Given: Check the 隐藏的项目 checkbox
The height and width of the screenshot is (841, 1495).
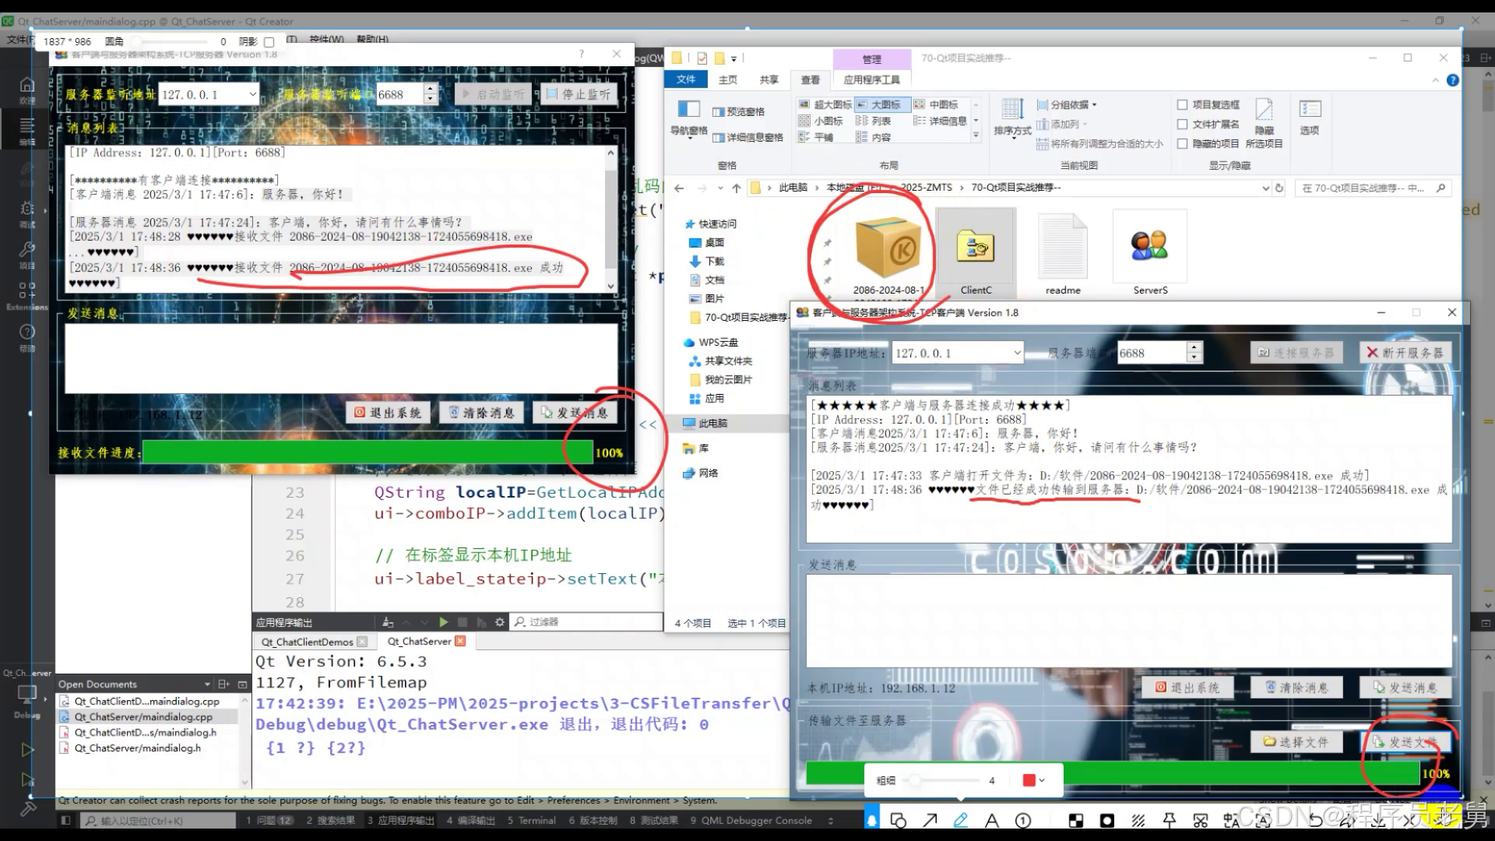Looking at the screenshot, I should click(1182, 143).
